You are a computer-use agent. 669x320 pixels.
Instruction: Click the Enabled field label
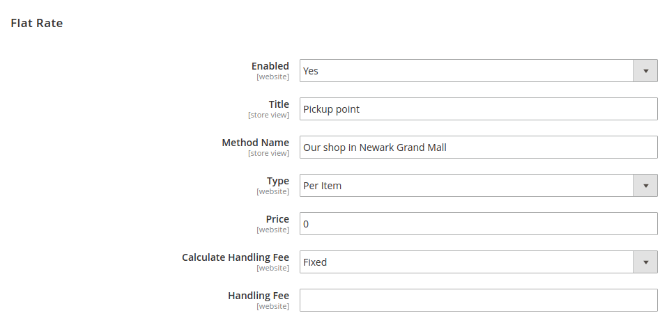click(x=270, y=66)
